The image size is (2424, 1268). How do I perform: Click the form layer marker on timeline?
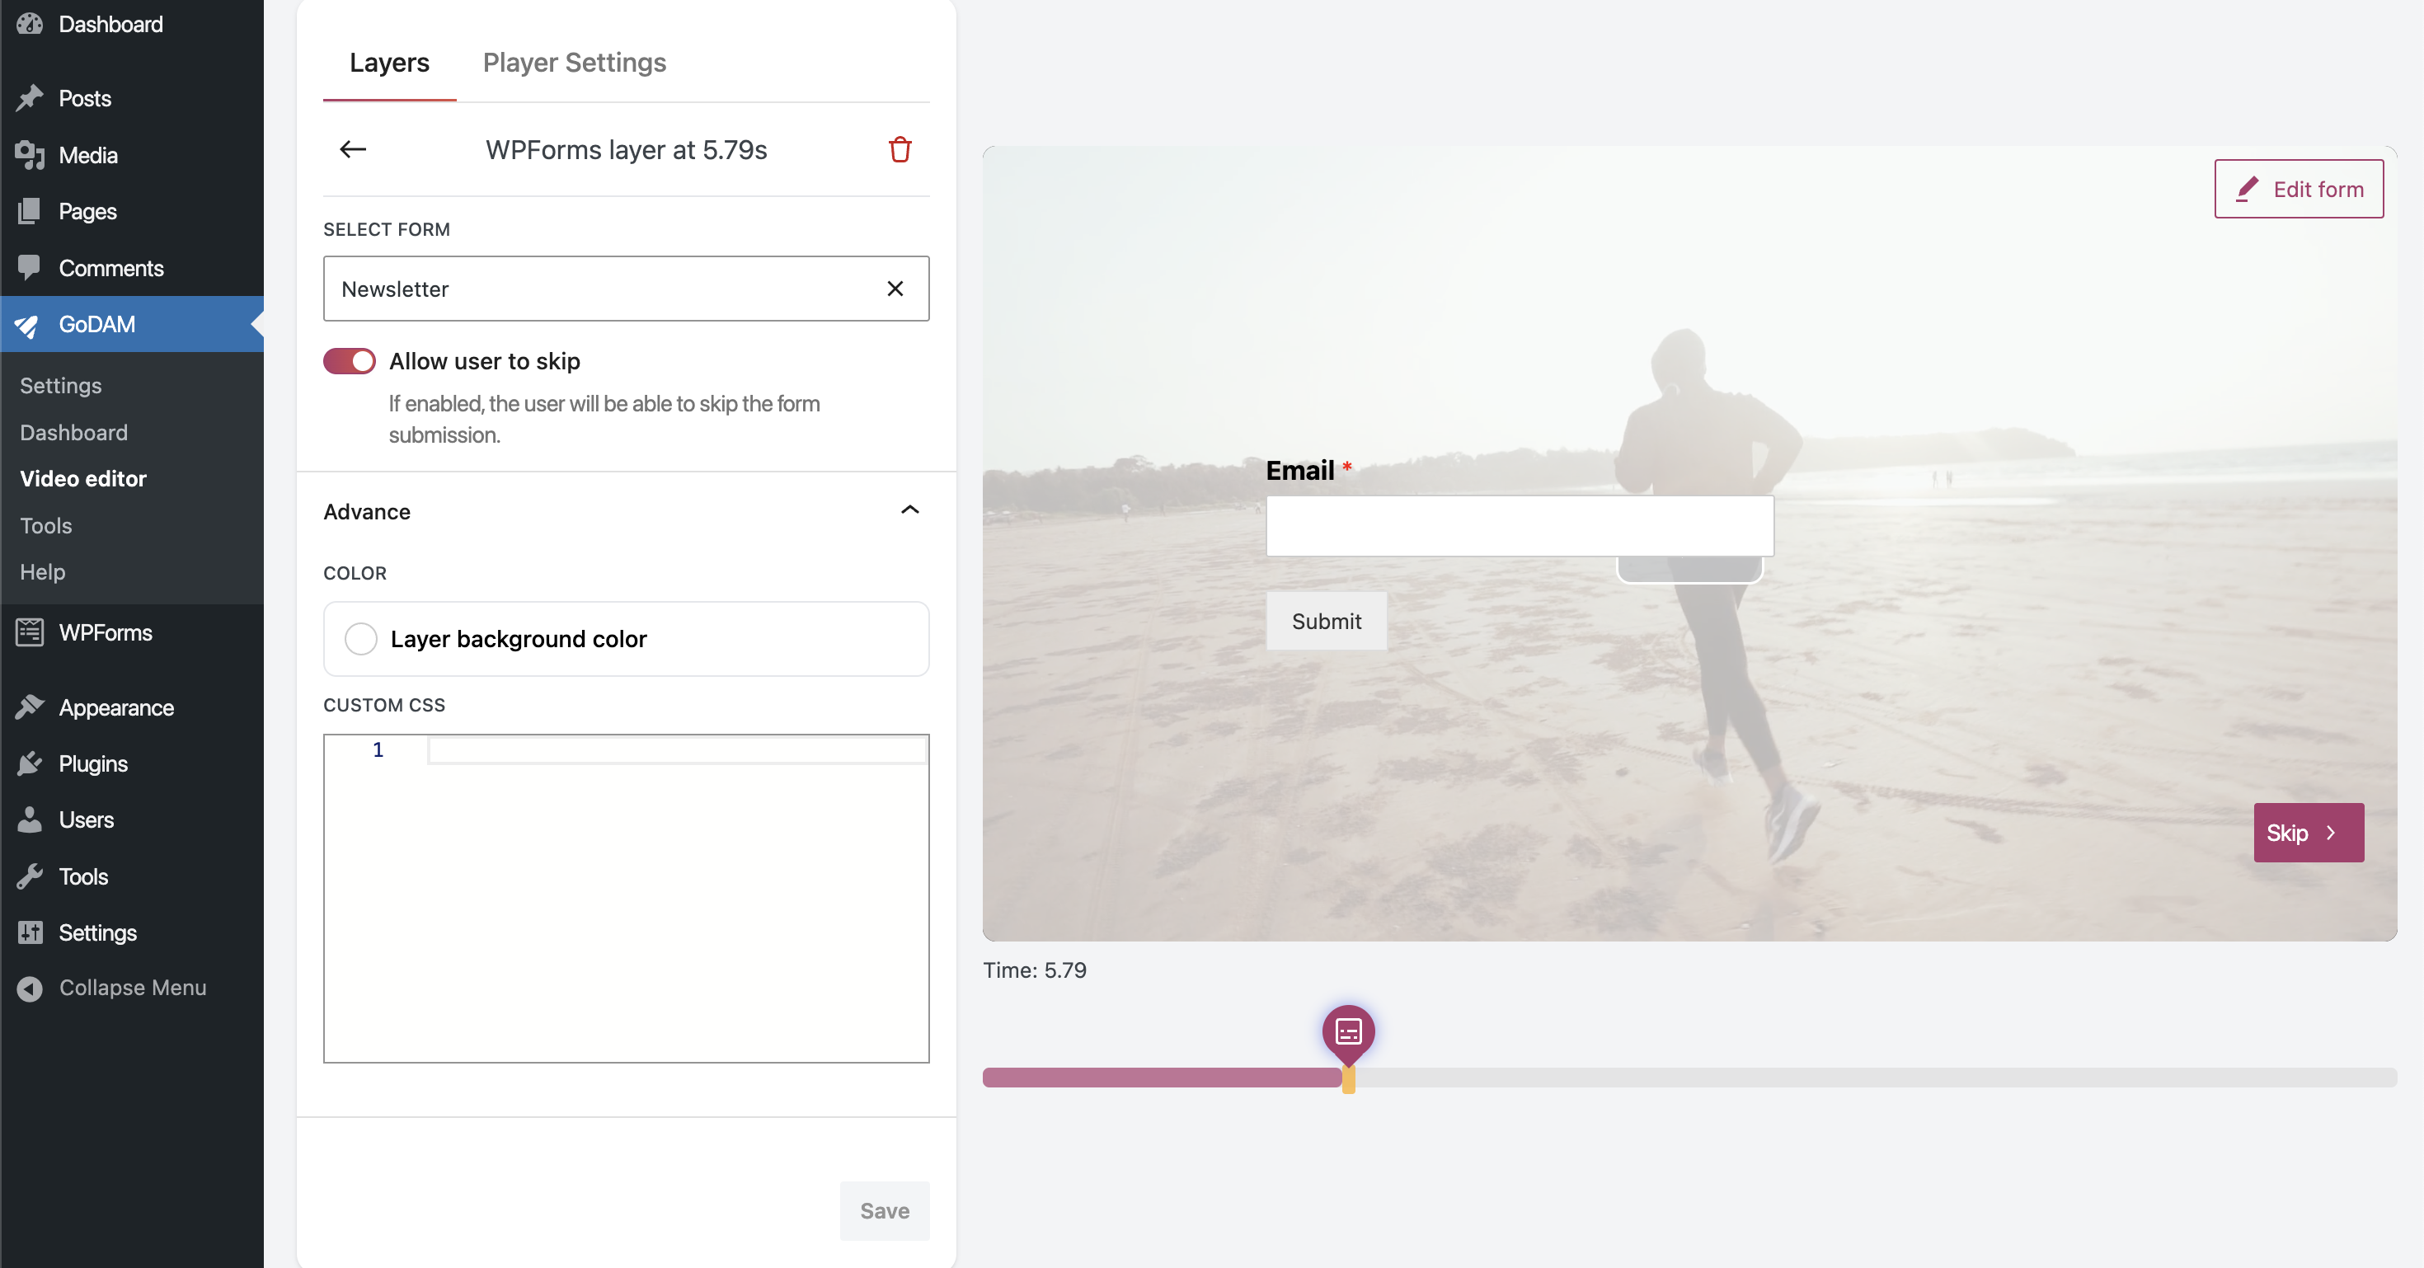click(x=1347, y=1032)
